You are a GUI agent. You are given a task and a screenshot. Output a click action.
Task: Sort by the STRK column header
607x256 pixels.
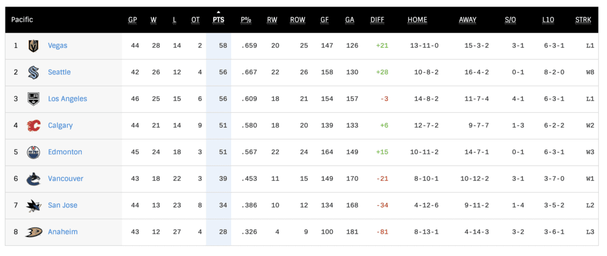[x=583, y=20]
